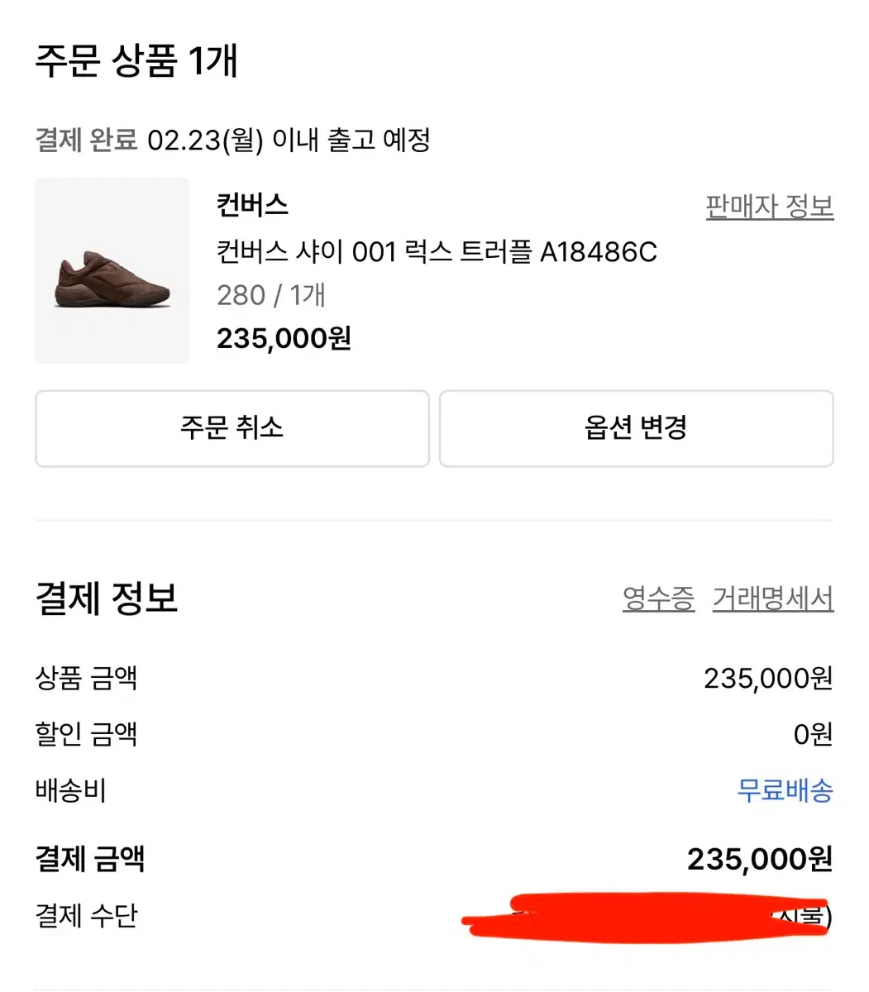Image resolution: width=869 pixels, height=992 pixels.
Task: Tap the 상품 금액 row label
Action: click(x=86, y=679)
